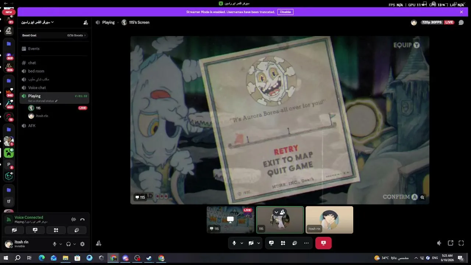
Task: Open noise suppression waveform settings
Action: coord(74,219)
